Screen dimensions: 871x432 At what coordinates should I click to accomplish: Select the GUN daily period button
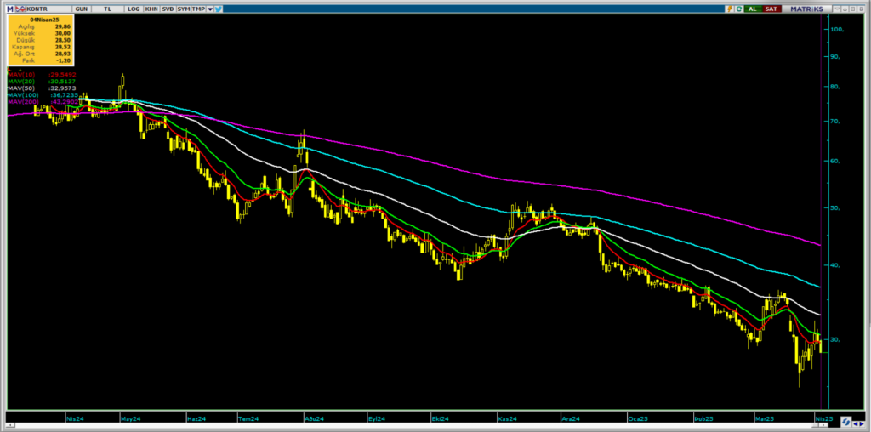81,9
